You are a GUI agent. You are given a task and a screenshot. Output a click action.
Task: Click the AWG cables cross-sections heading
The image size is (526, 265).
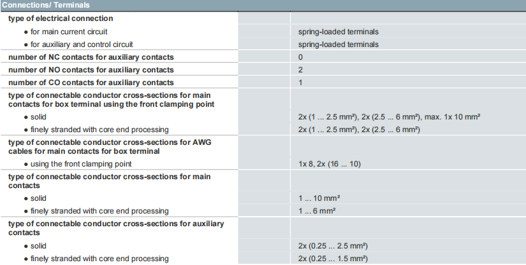click(110, 146)
